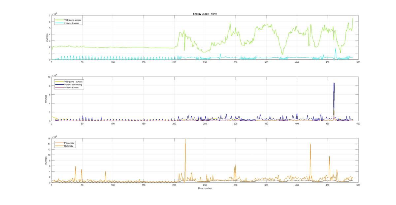Click the "Energy usage - Part1" plot title
This screenshot has height=205, width=396.
point(205,14)
